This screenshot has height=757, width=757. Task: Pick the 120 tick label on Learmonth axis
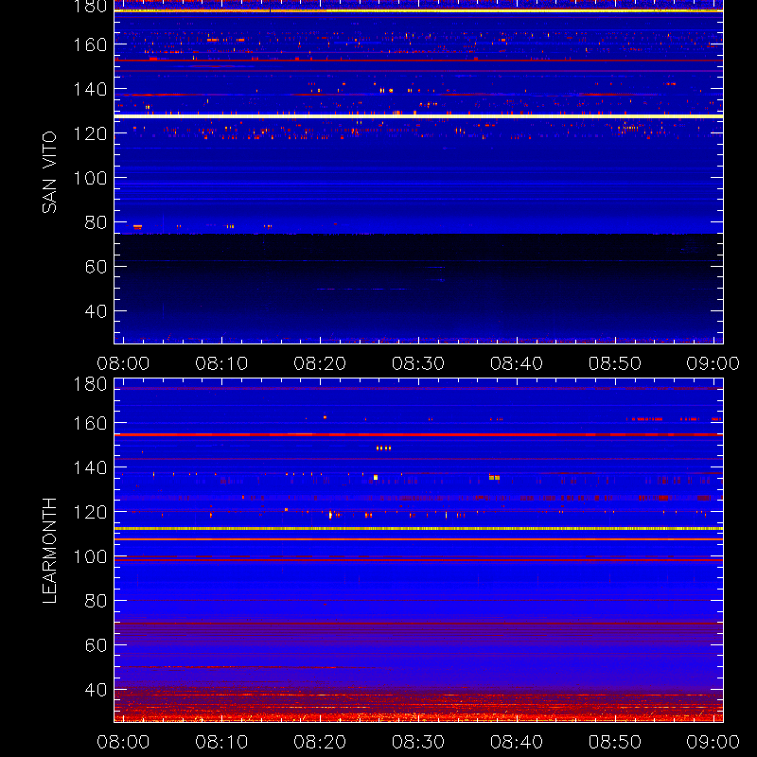tap(90, 512)
